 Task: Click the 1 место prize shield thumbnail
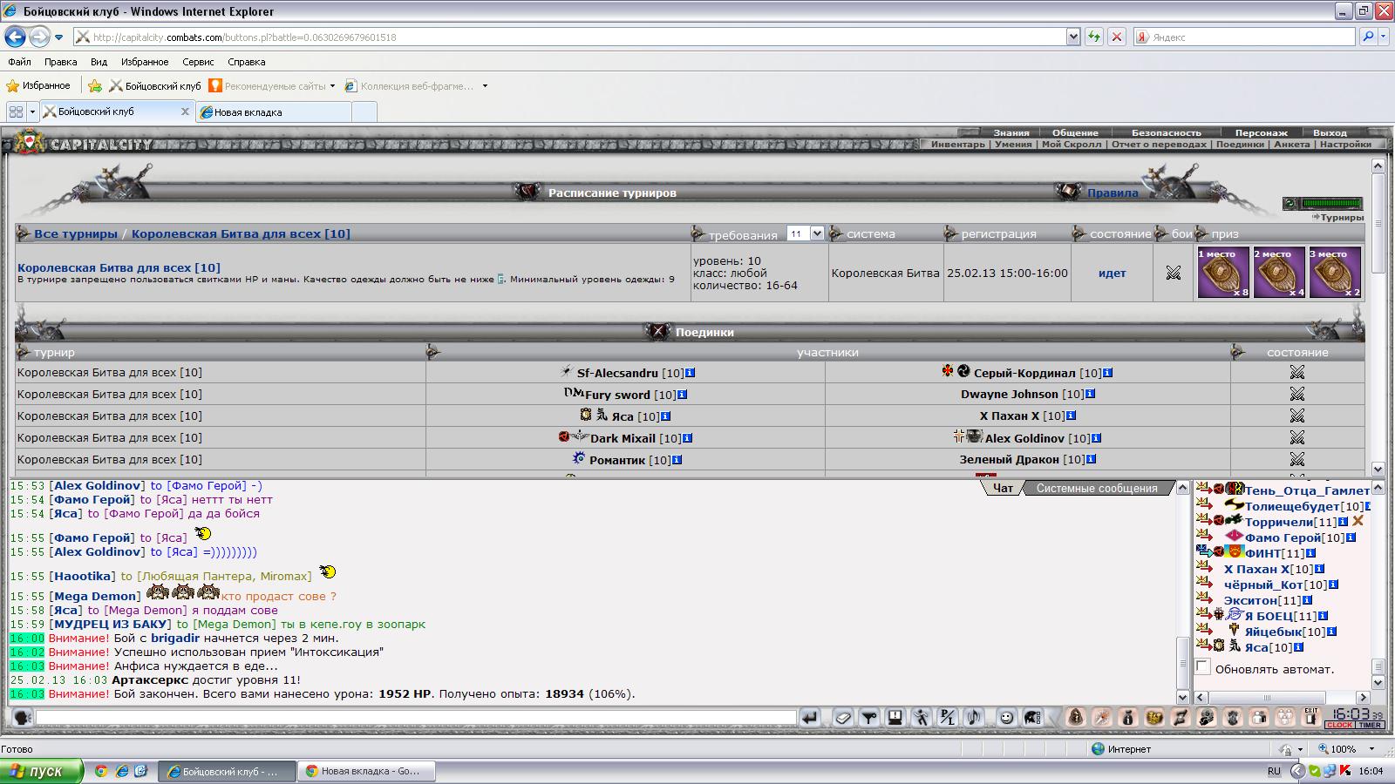pos(1222,273)
